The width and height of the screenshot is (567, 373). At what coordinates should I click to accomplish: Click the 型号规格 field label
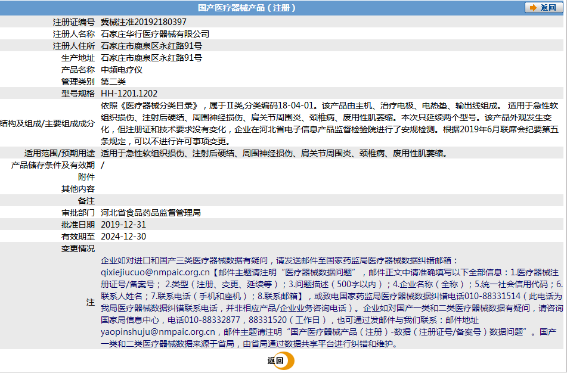coord(78,94)
